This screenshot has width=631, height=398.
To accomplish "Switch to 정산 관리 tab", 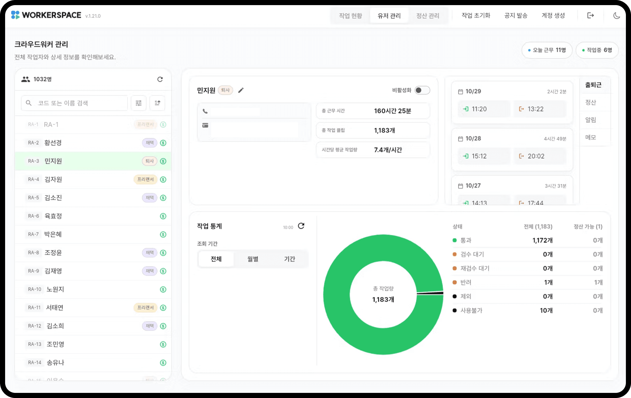I will pos(428,16).
